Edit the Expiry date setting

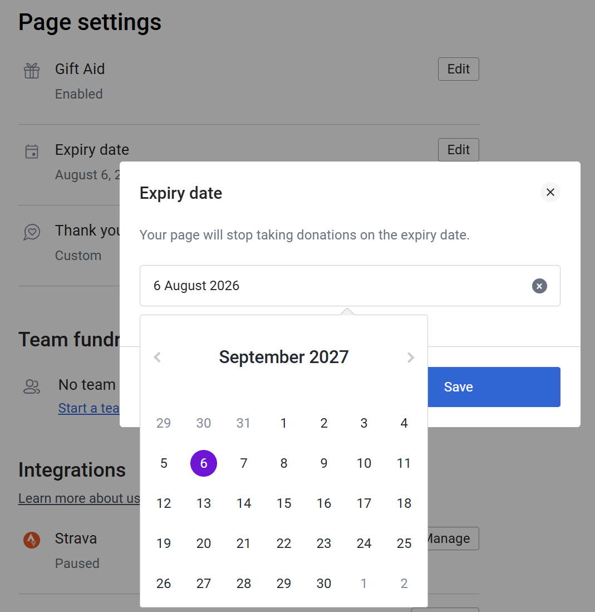pos(459,150)
